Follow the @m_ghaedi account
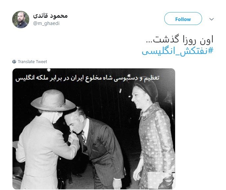 [x=183, y=19]
